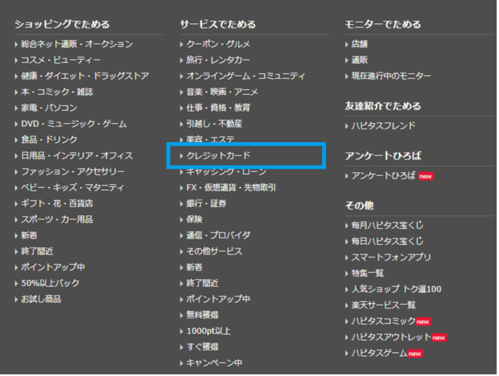Click the 銀行・証券 link
499x376 pixels.
tap(206, 204)
